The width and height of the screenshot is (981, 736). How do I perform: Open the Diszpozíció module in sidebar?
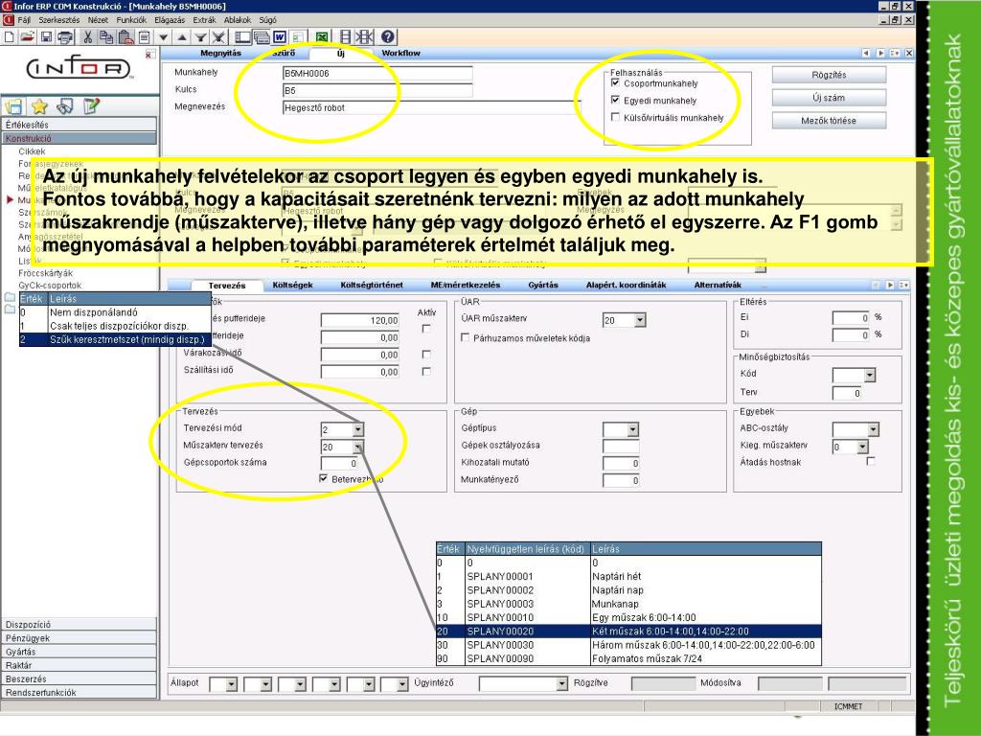pyautogui.click(x=79, y=625)
